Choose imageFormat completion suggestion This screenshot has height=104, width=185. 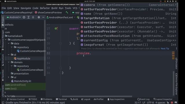(x=128, y=45)
